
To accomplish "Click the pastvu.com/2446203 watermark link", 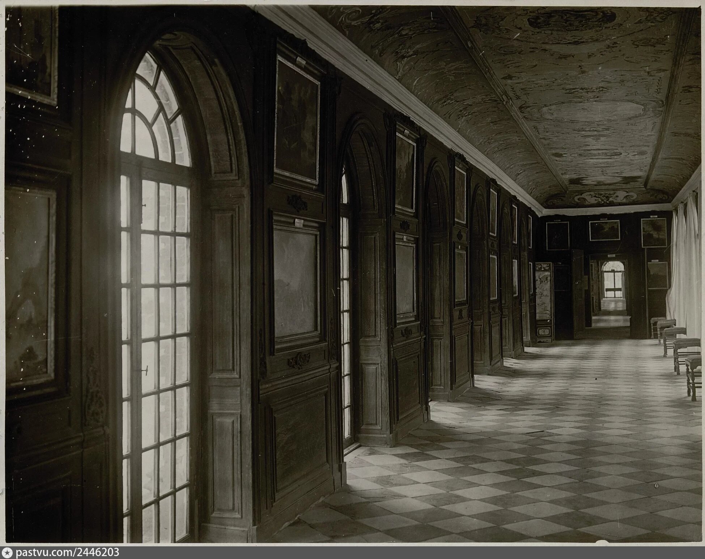I will pos(68,552).
